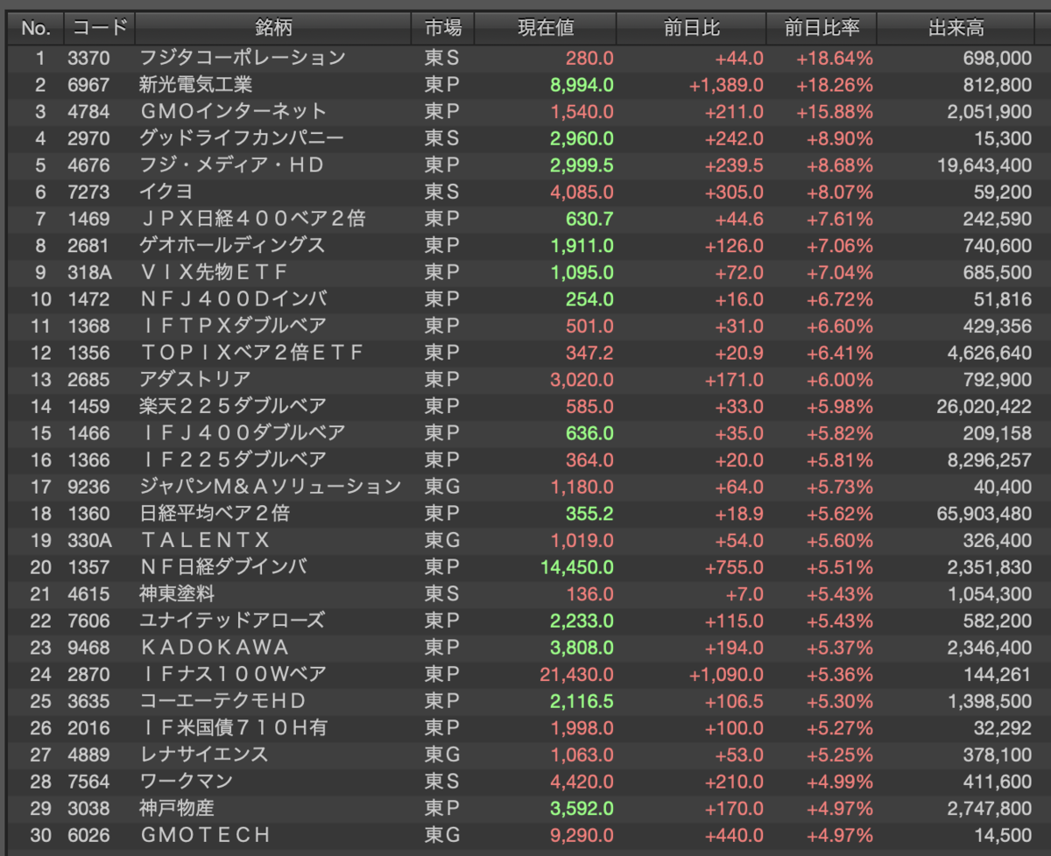Select the レナサイエンス row

pyautogui.click(x=525, y=754)
